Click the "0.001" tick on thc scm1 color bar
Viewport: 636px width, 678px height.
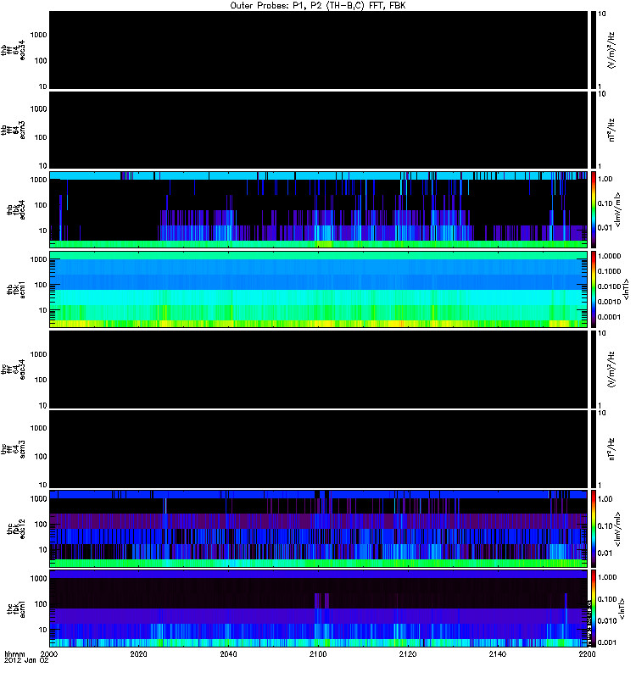tap(607, 642)
